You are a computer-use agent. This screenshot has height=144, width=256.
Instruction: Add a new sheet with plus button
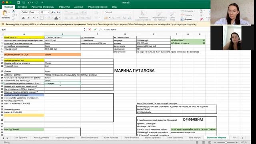pyautogui.click(x=242, y=138)
